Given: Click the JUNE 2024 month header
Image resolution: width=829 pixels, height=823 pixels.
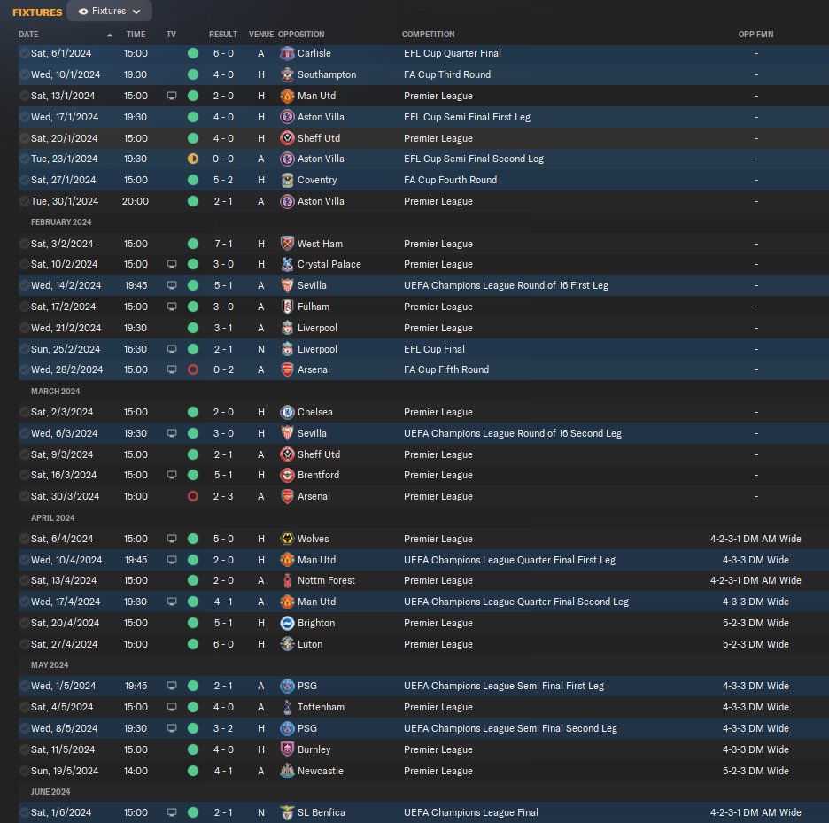Looking at the screenshot, I should tap(50, 792).
